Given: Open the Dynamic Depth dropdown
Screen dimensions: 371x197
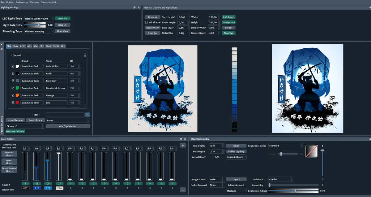Looking at the screenshot, I should pos(236,157).
